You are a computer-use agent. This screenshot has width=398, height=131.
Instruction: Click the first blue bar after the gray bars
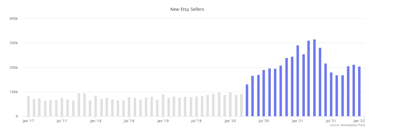click(x=247, y=100)
